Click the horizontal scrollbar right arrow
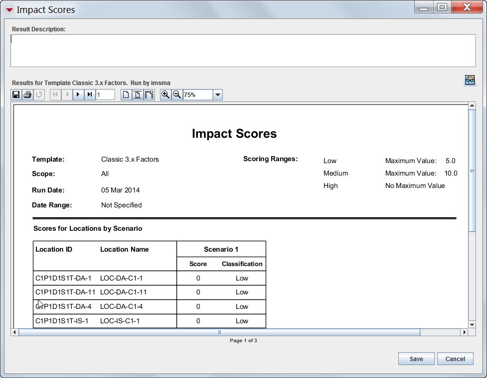 coord(465,332)
